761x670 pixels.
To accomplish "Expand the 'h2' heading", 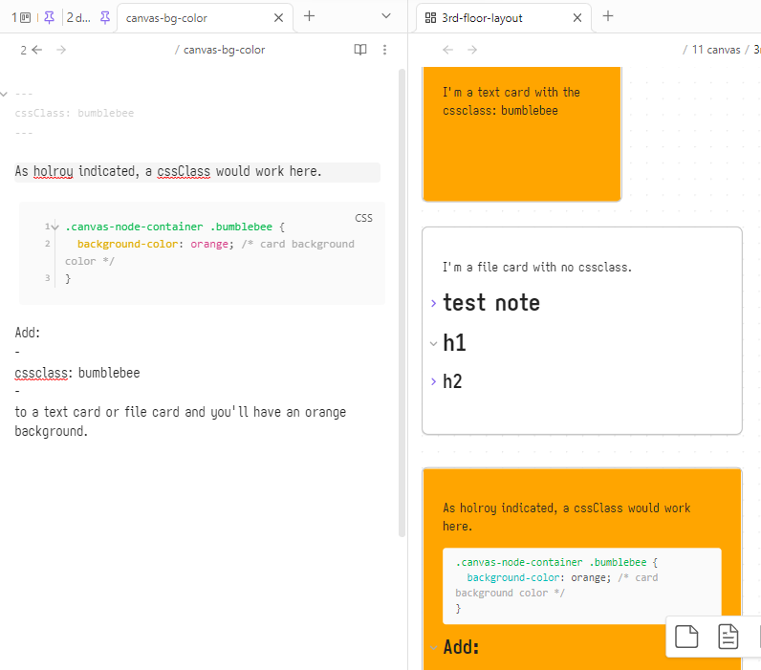I will pyautogui.click(x=433, y=381).
